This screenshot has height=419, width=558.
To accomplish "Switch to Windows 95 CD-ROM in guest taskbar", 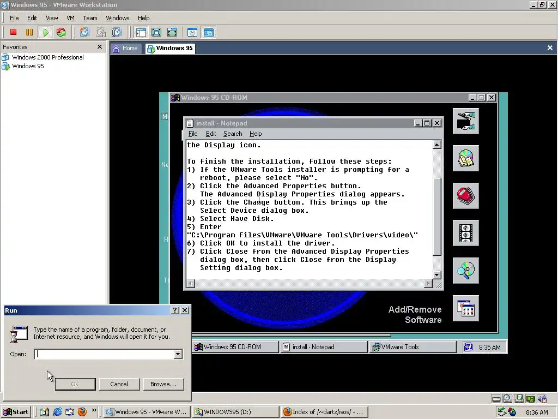I will (x=235, y=347).
